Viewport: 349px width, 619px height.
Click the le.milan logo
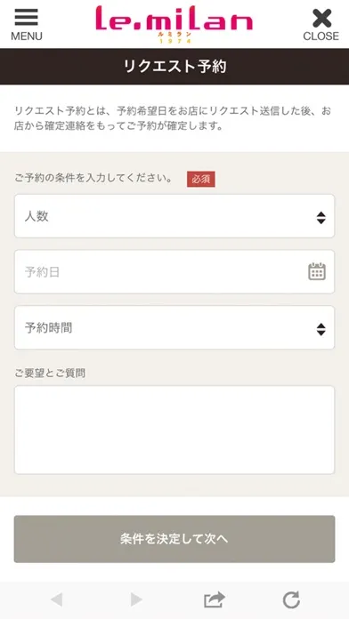[x=174, y=24]
